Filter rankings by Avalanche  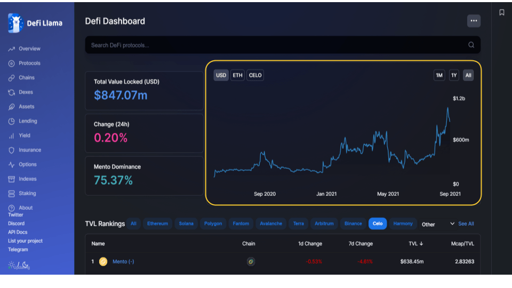[271, 223]
